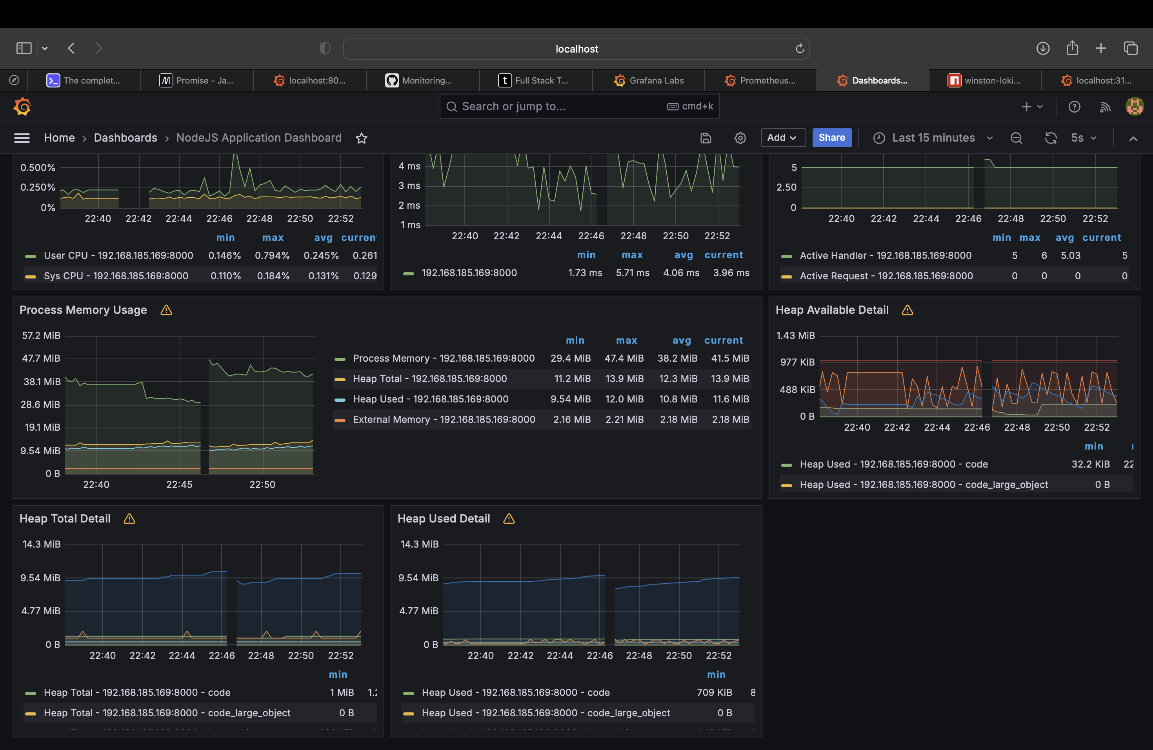This screenshot has width=1153, height=750.
Task: Open dashboard settings gear icon
Action: pyautogui.click(x=740, y=138)
